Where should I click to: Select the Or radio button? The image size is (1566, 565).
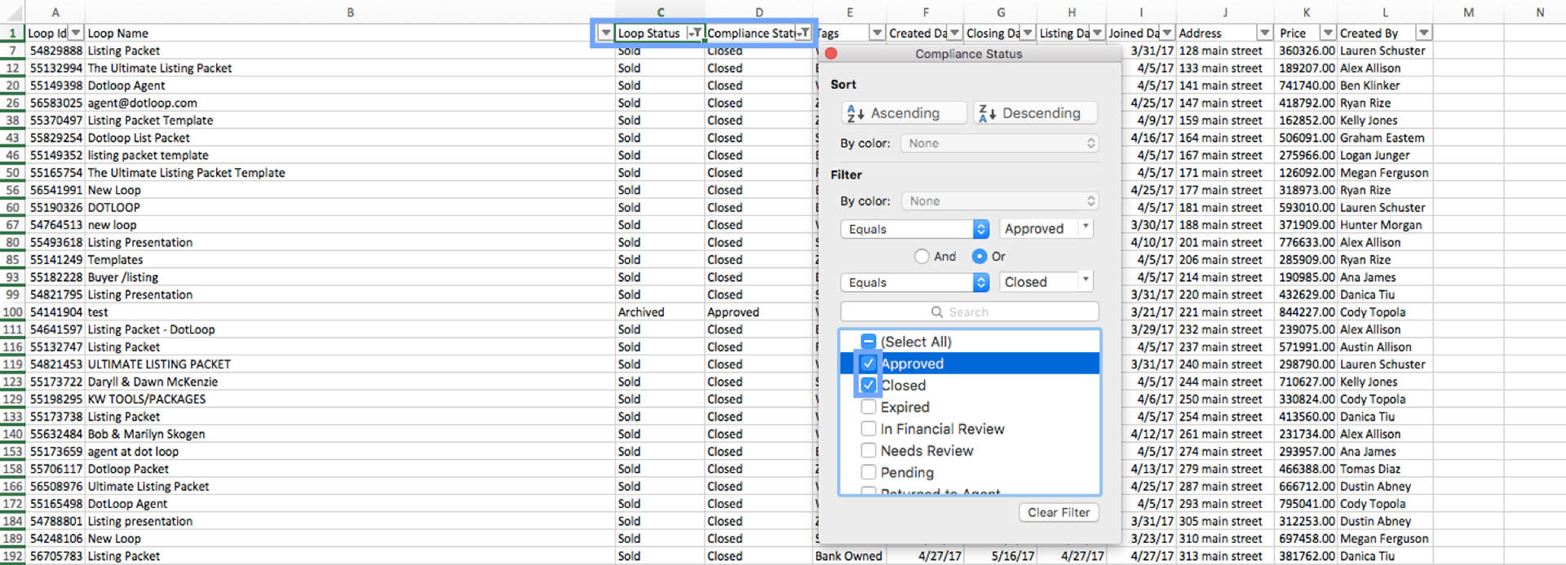(x=980, y=257)
